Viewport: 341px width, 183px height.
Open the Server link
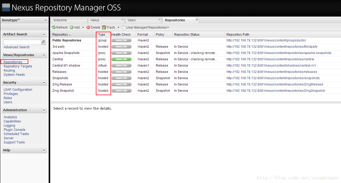click(x=9, y=138)
